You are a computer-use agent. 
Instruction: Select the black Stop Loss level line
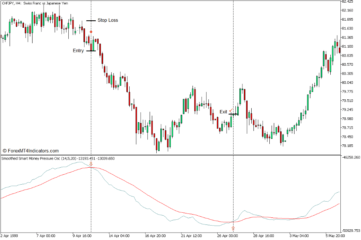point(91,21)
